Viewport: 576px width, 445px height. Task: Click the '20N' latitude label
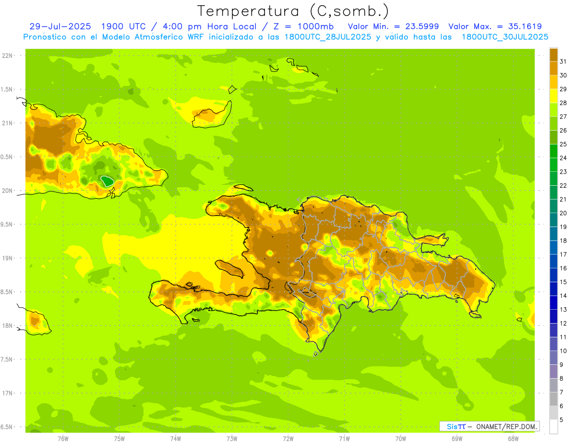click(x=8, y=191)
